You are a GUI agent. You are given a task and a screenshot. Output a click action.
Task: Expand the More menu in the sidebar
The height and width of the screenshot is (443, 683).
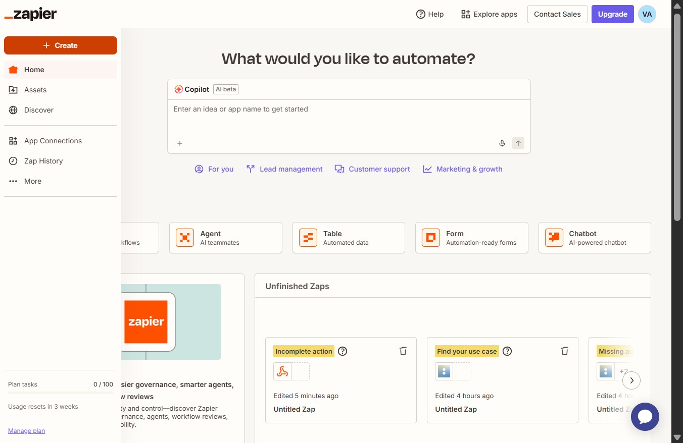pyautogui.click(x=61, y=181)
